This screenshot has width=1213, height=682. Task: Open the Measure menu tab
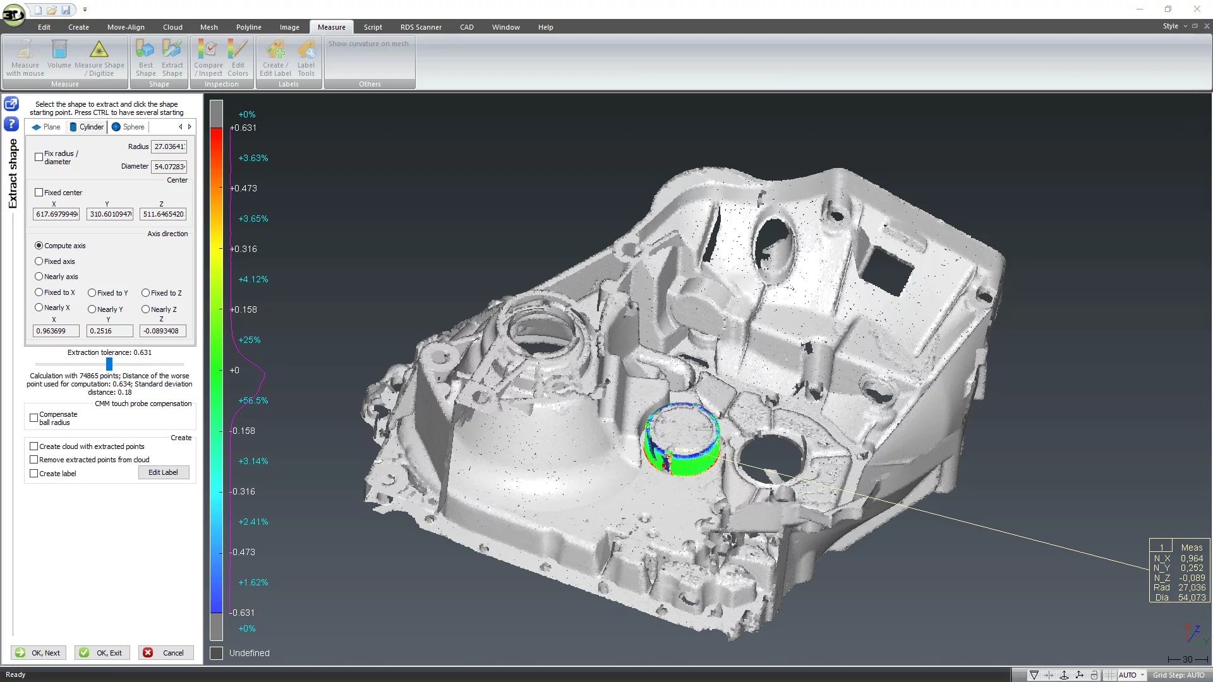332,27
